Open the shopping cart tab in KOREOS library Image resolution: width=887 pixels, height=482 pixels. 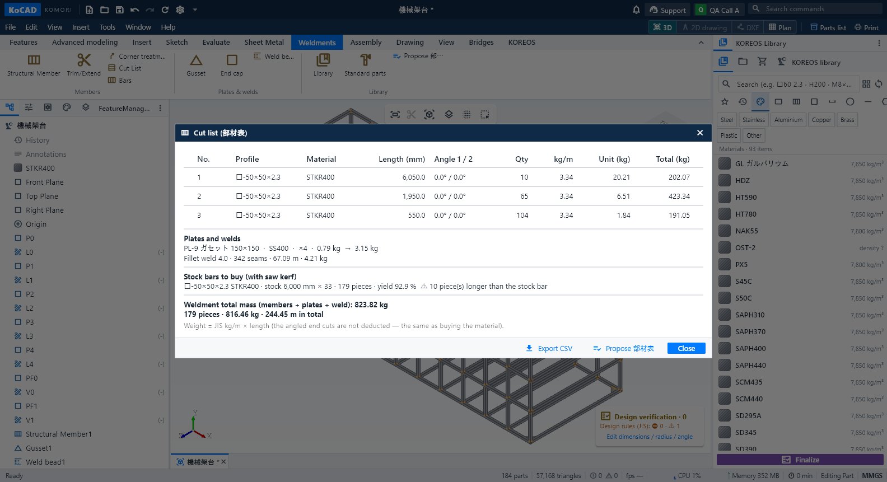click(762, 62)
